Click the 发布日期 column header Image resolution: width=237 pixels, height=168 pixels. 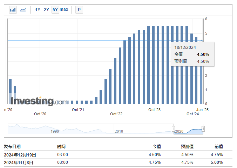point(12,147)
